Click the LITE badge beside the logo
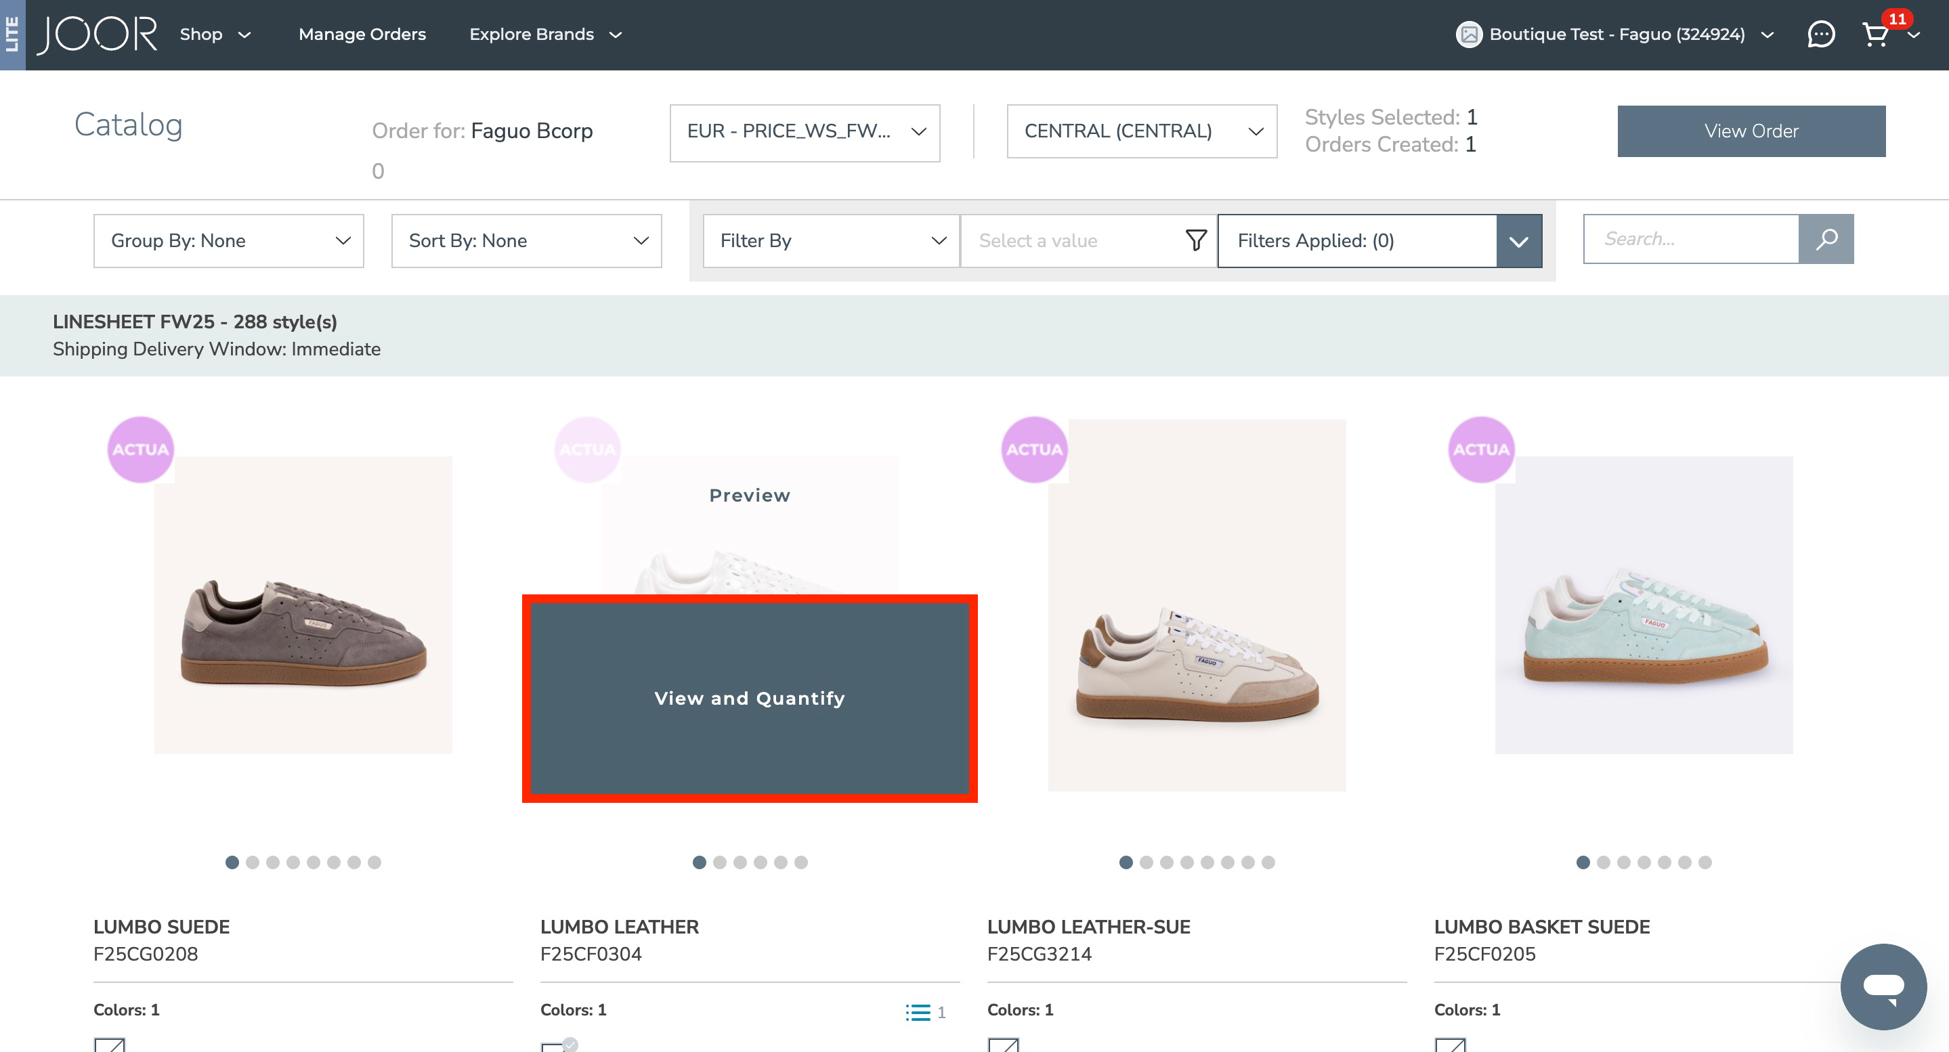 click(12, 35)
